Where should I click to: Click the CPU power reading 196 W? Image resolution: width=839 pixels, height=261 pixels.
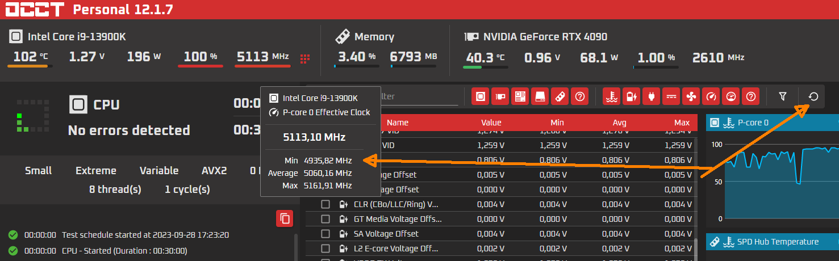coord(144,57)
